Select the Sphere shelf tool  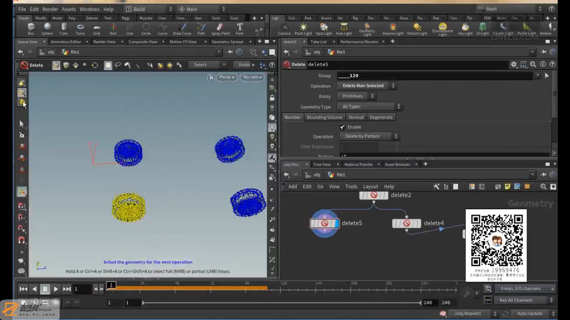[x=47, y=29]
